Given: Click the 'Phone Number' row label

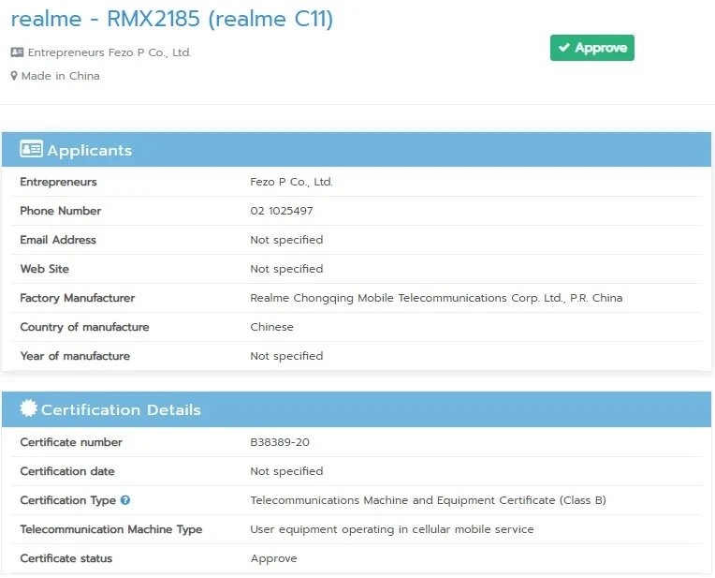Looking at the screenshot, I should click(x=61, y=211).
